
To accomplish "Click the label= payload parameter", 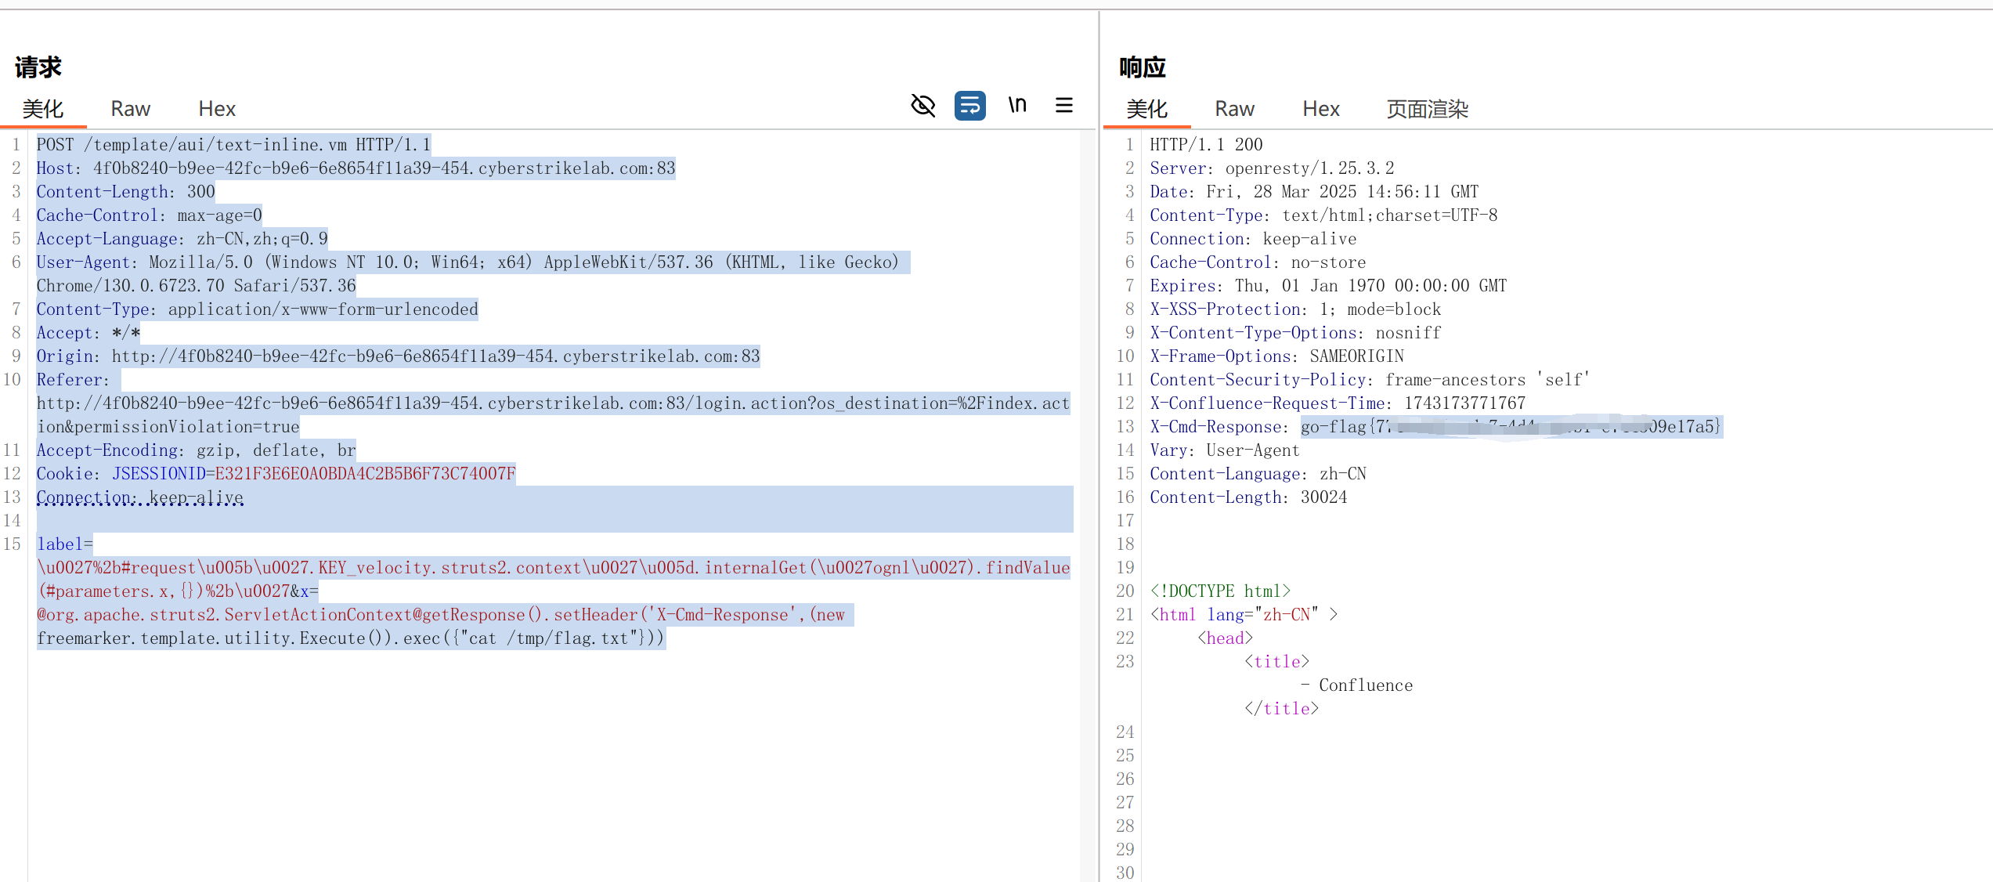I will [x=64, y=544].
